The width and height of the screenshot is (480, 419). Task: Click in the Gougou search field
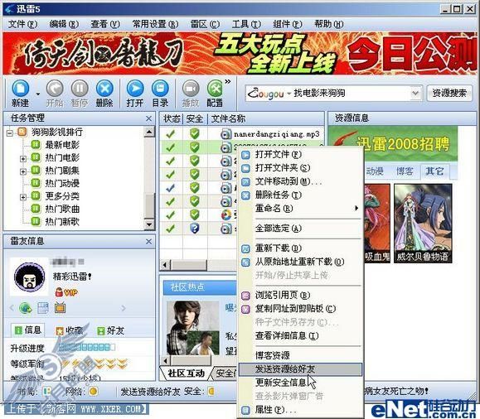point(332,93)
